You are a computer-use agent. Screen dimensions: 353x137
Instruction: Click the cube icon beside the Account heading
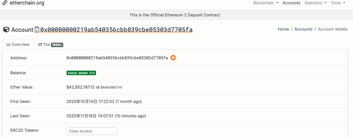[6, 30]
